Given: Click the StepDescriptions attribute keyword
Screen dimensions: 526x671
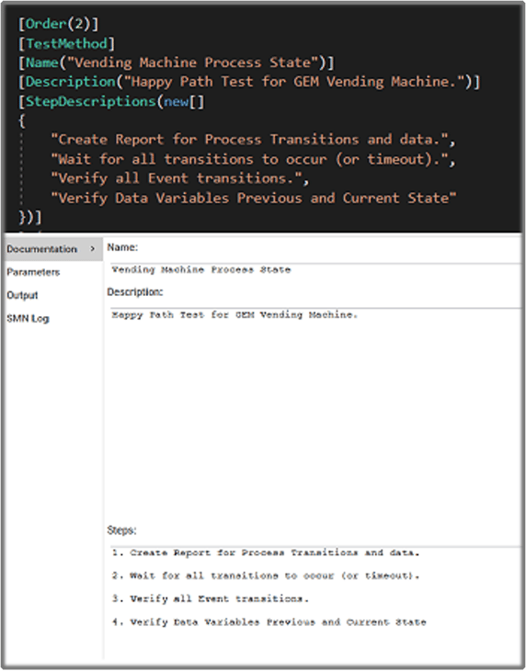Looking at the screenshot, I should tap(91, 102).
